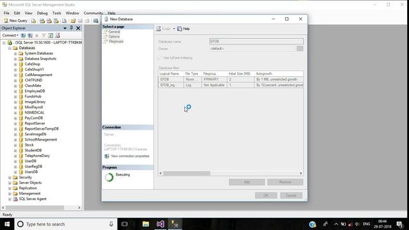Screen dimensions: 409x230
Task: Switch to Visual Studio on taskbar
Action: 160,224
